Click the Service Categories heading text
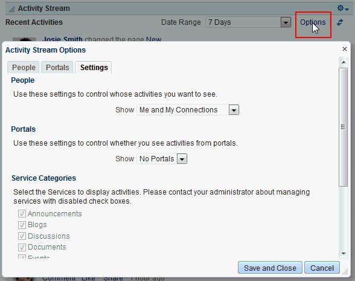Image resolution: width=355 pixels, height=281 pixels. [x=43, y=178]
